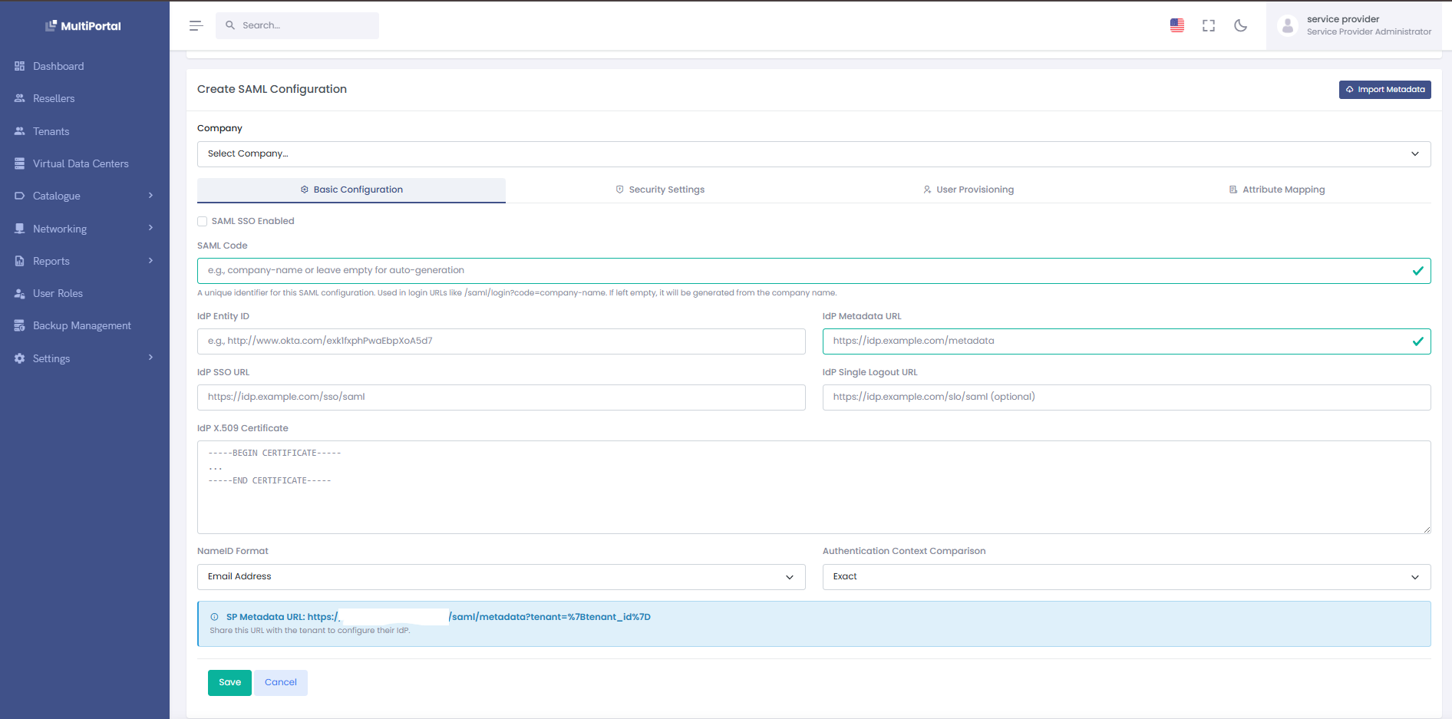Open the search box in the top bar
Screen dimensions: 1452x719
(x=298, y=25)
